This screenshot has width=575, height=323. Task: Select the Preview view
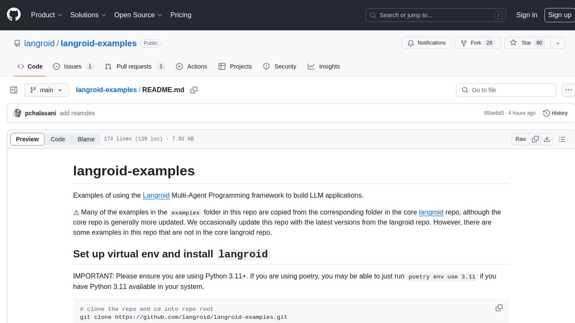point(27,139)
